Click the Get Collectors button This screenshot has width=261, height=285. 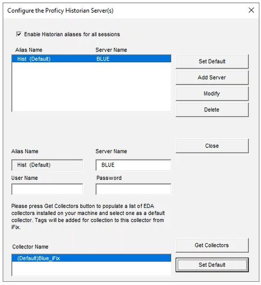pyautogui.click(x=212, y=245)
